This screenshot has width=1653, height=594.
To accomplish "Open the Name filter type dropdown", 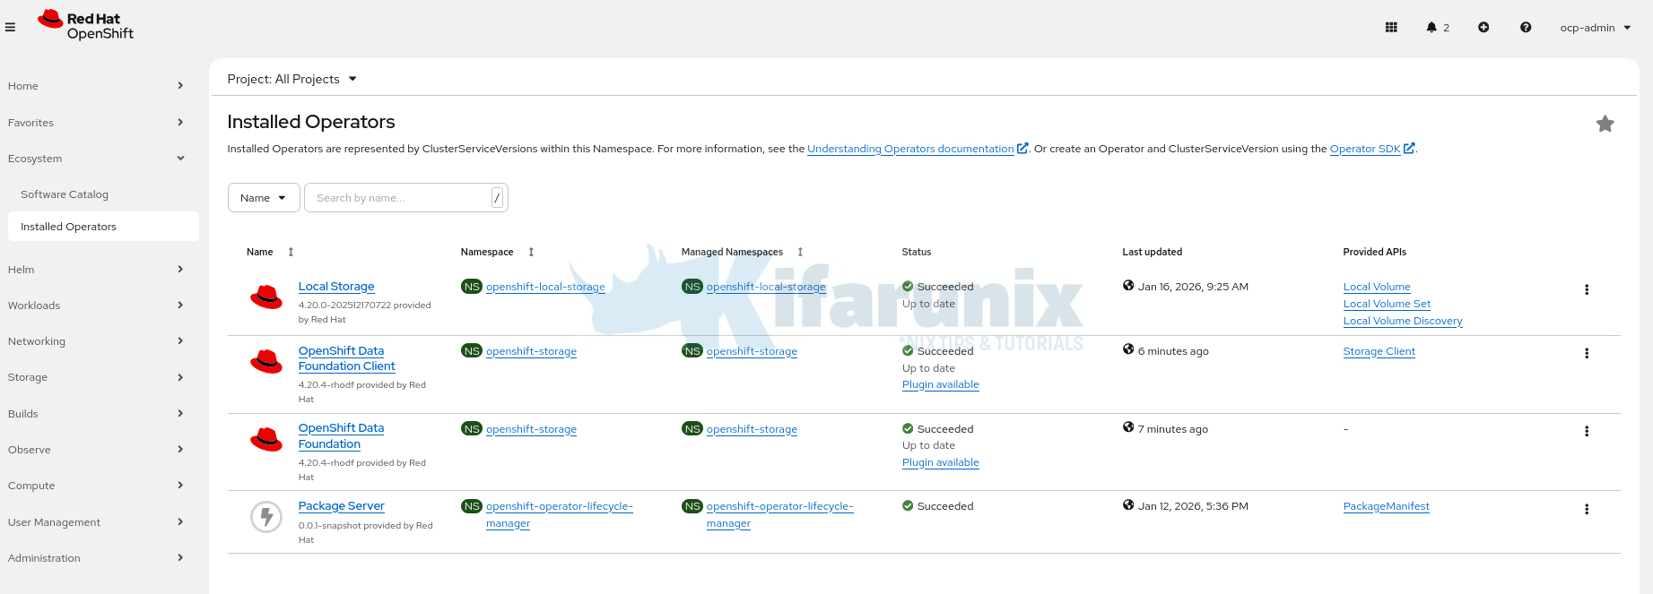I will click(x=264, y=198).
